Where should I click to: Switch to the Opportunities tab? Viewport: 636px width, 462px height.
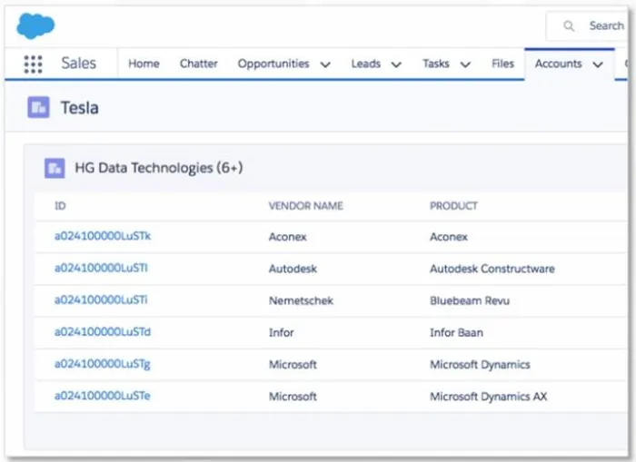(x=273, y=64)
